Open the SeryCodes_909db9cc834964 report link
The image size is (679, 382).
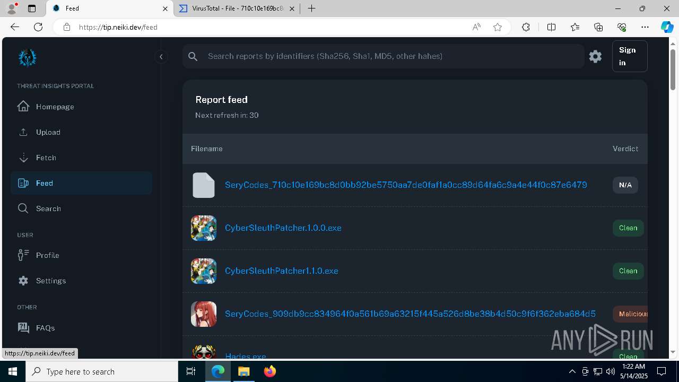[410, 314]
